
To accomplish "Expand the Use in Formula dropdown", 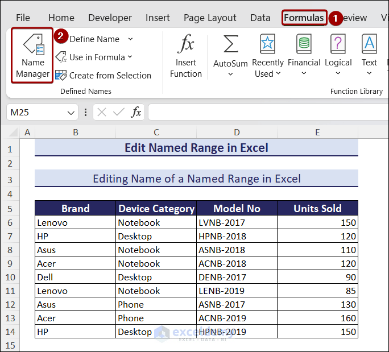I will pos(130,57).
